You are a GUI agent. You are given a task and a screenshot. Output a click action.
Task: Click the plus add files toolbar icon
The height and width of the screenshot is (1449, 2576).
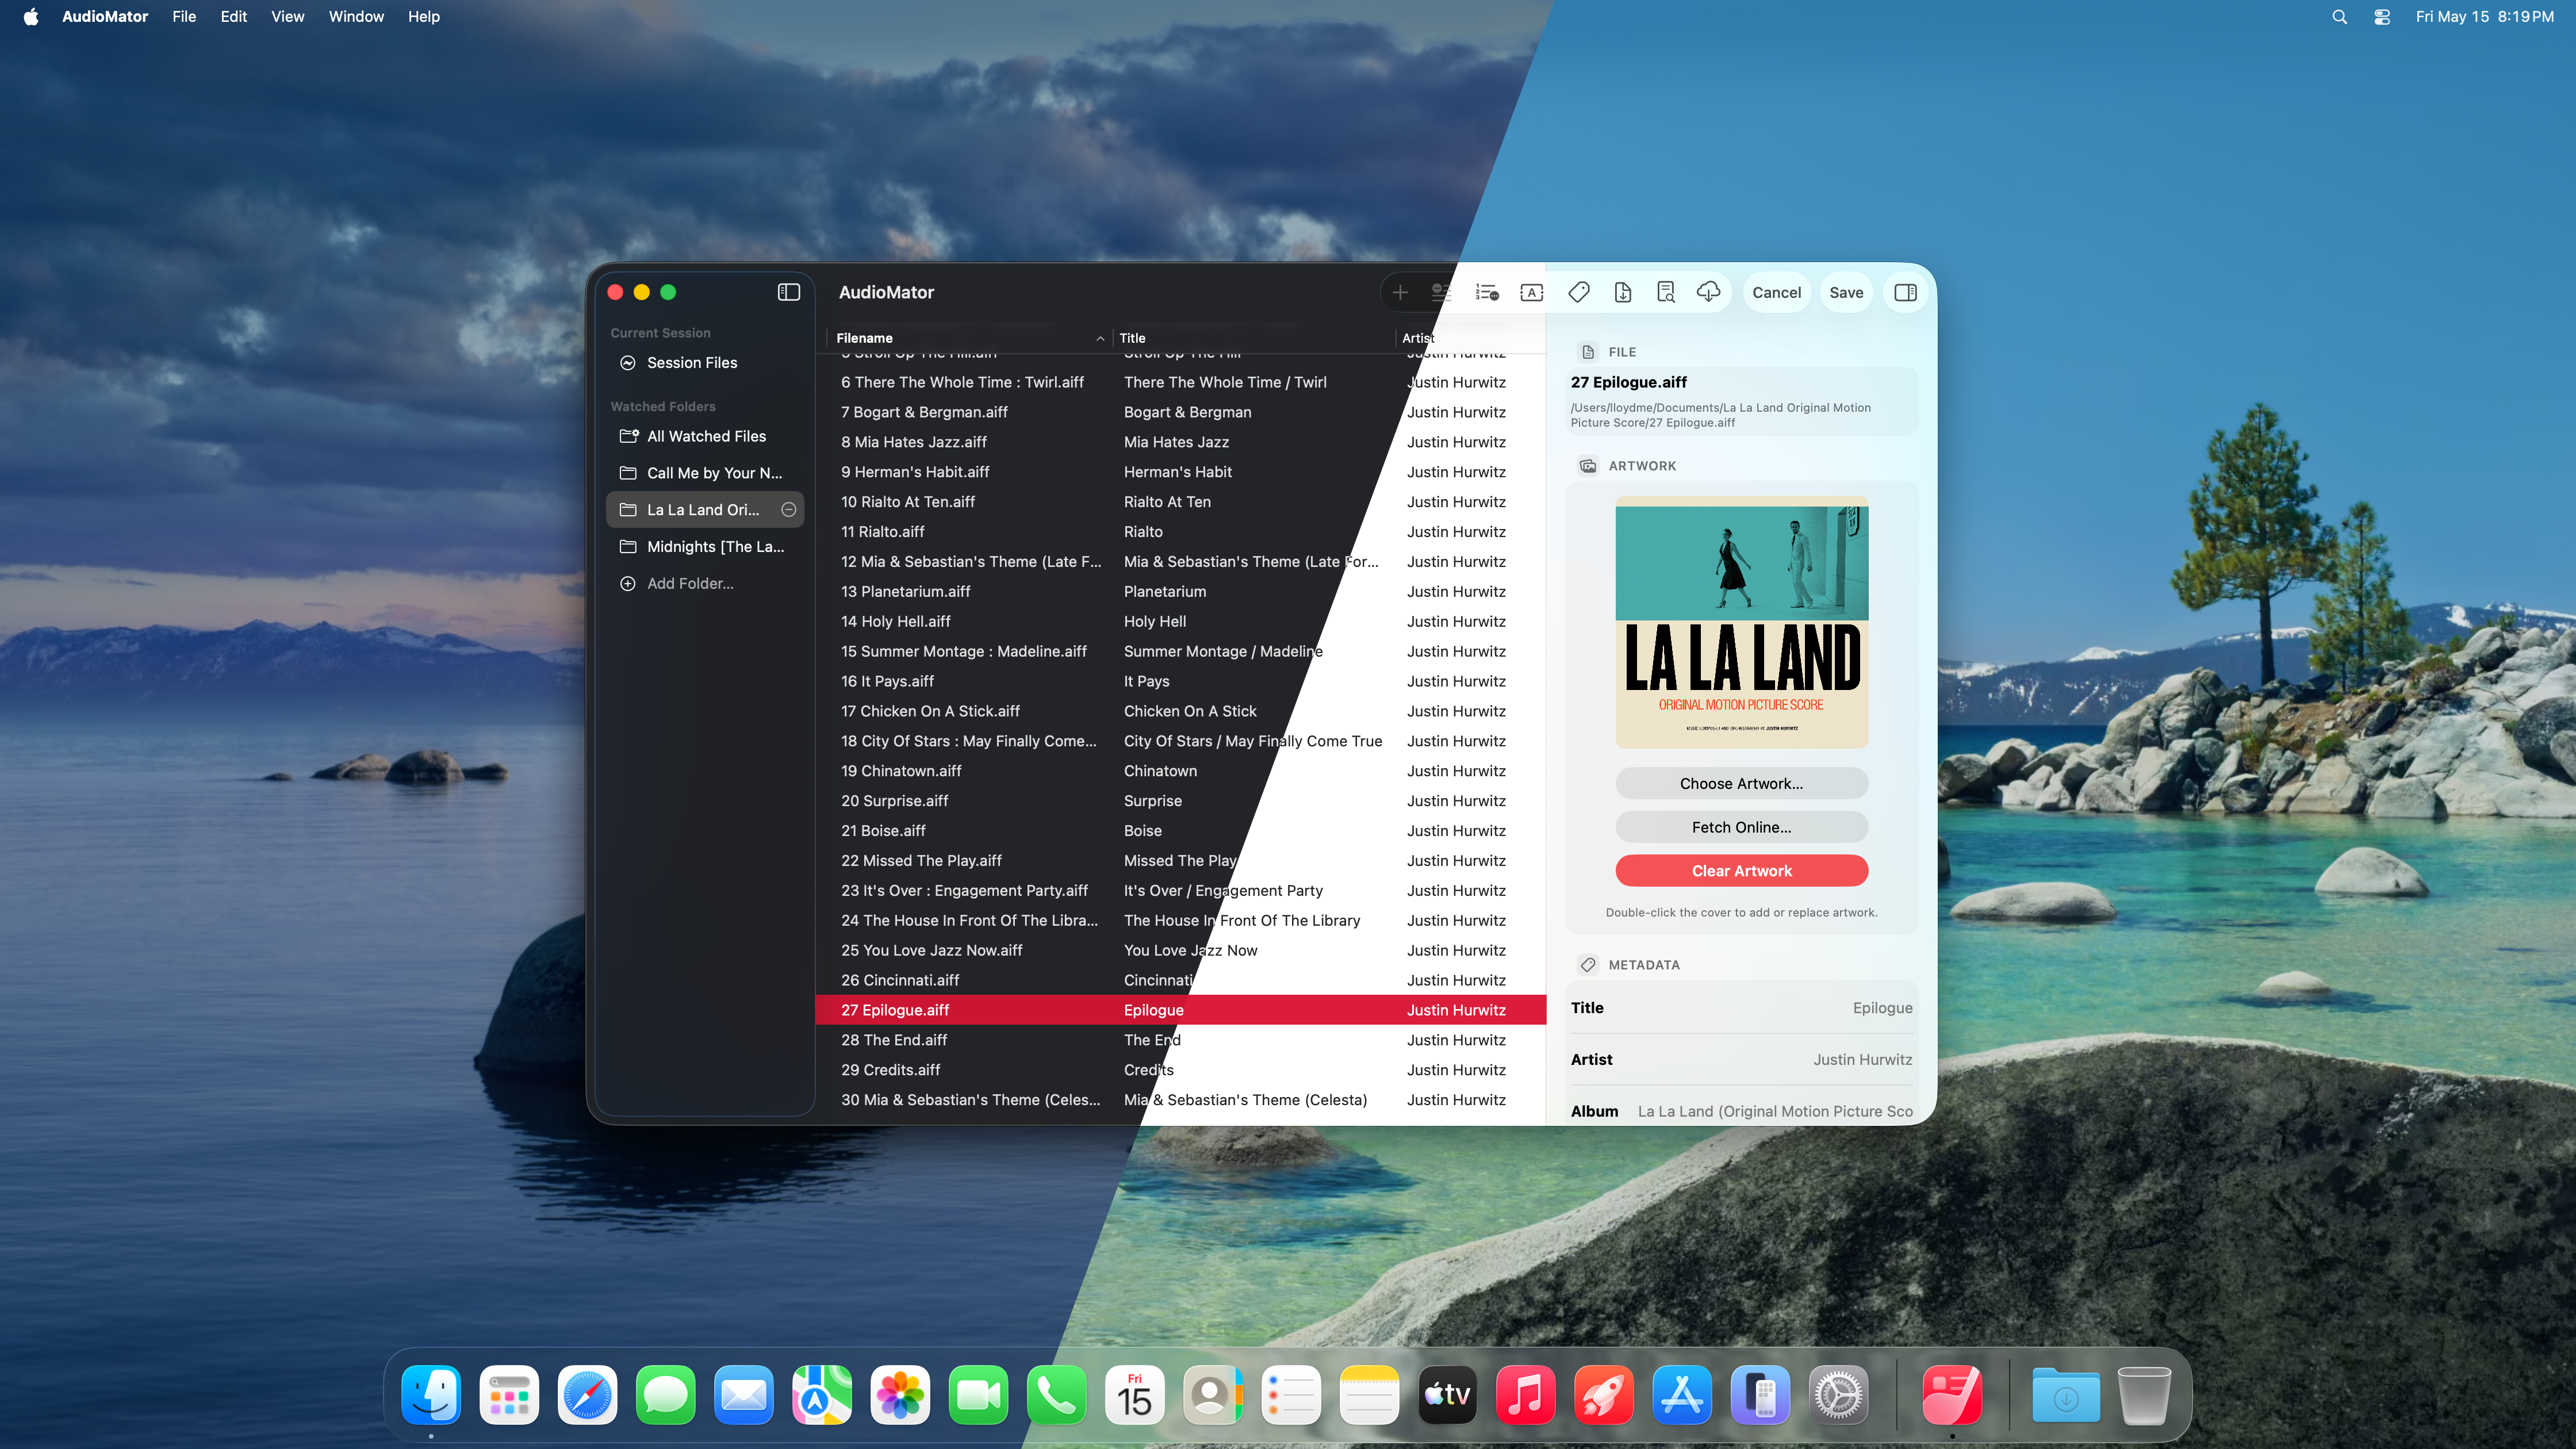tap(1400, 292)
